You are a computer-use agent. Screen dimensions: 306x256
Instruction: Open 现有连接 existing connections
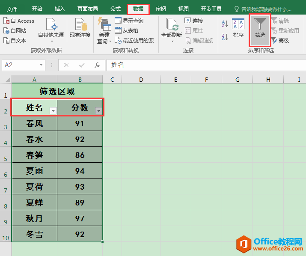click(80, 28)
